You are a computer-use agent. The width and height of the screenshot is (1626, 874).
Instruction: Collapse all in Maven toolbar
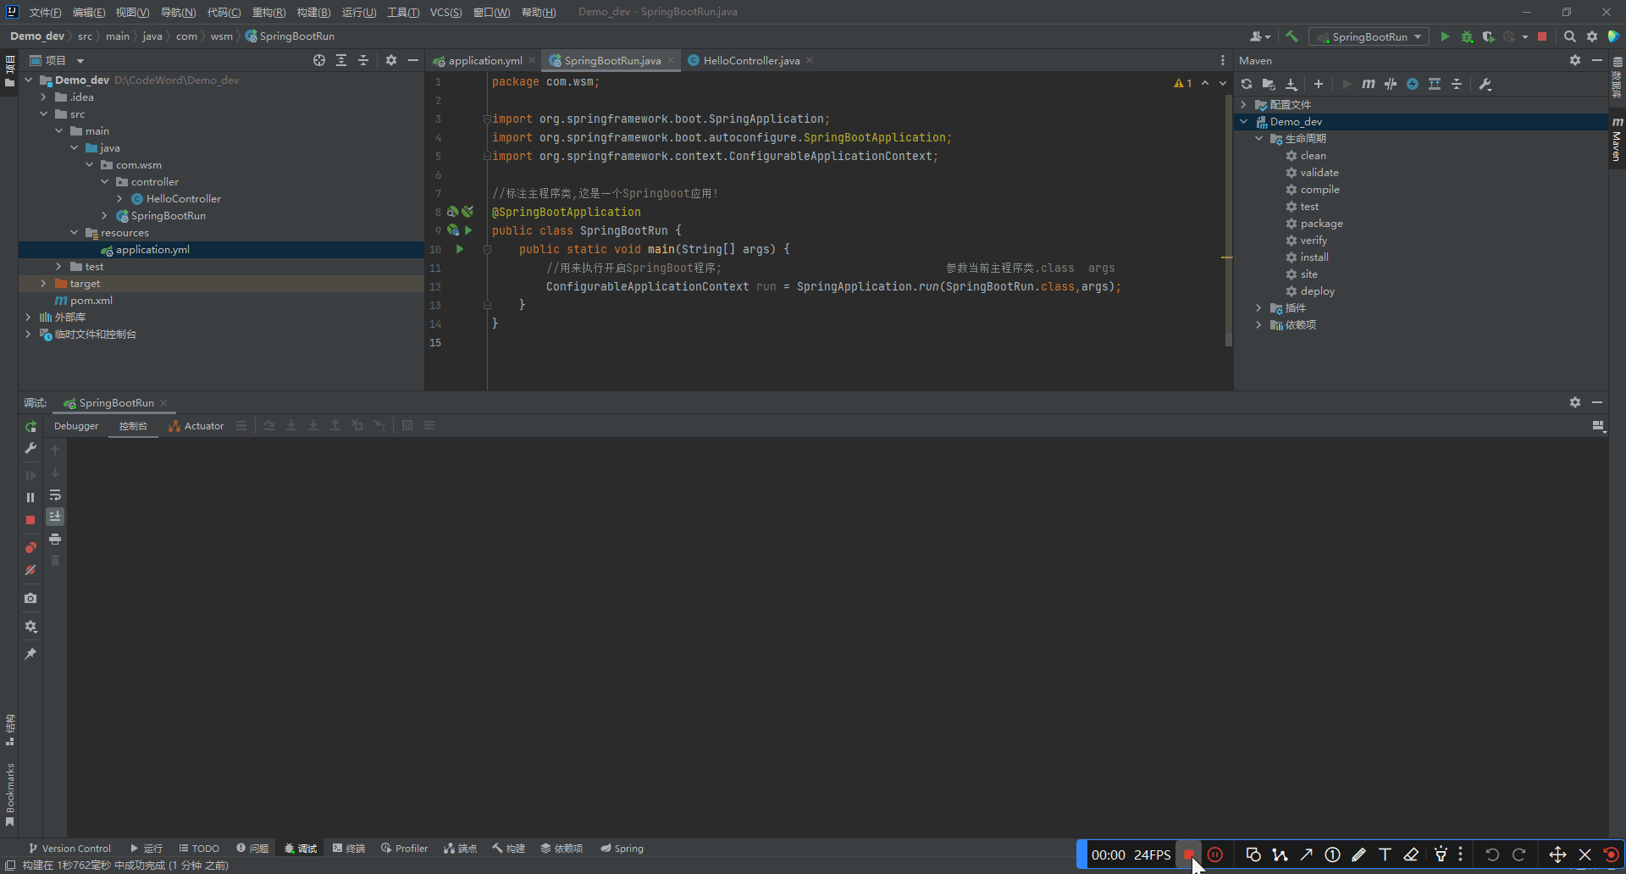click(1457, 84)
